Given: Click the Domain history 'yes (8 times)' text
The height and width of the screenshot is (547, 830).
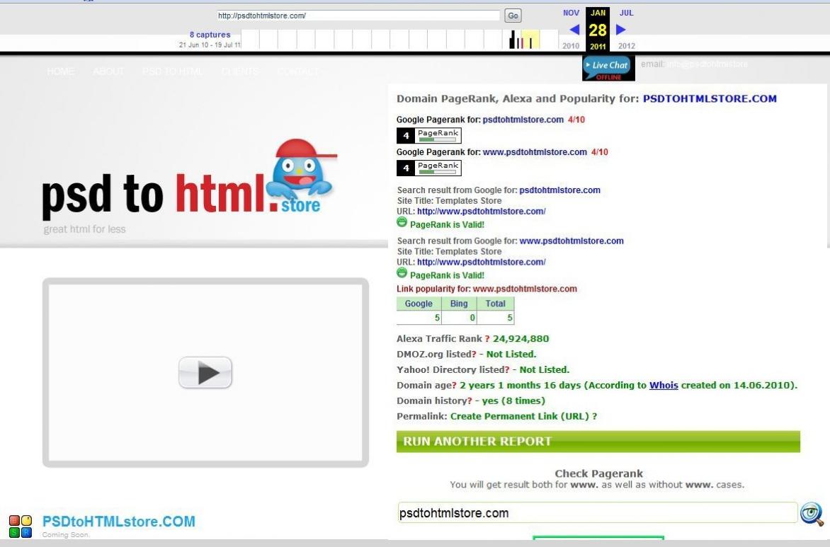Looking at the screenshot, I should pos(513,401).
